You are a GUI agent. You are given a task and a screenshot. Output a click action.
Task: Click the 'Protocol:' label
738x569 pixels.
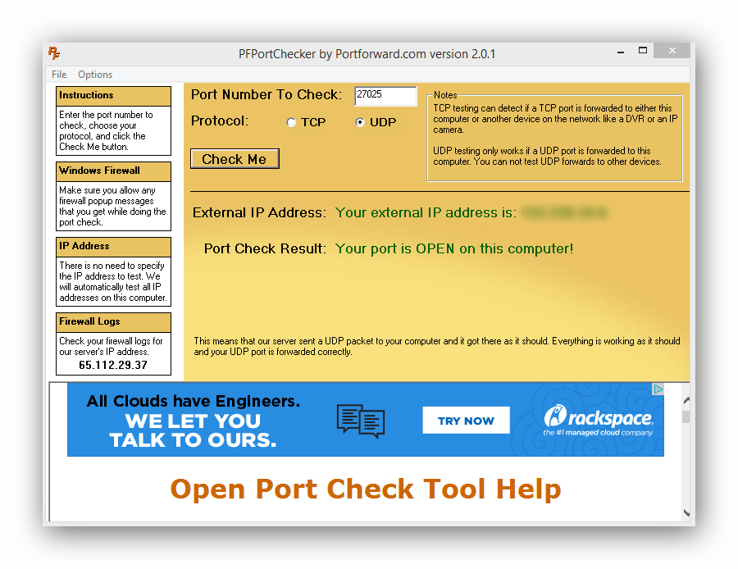point(219,121)
